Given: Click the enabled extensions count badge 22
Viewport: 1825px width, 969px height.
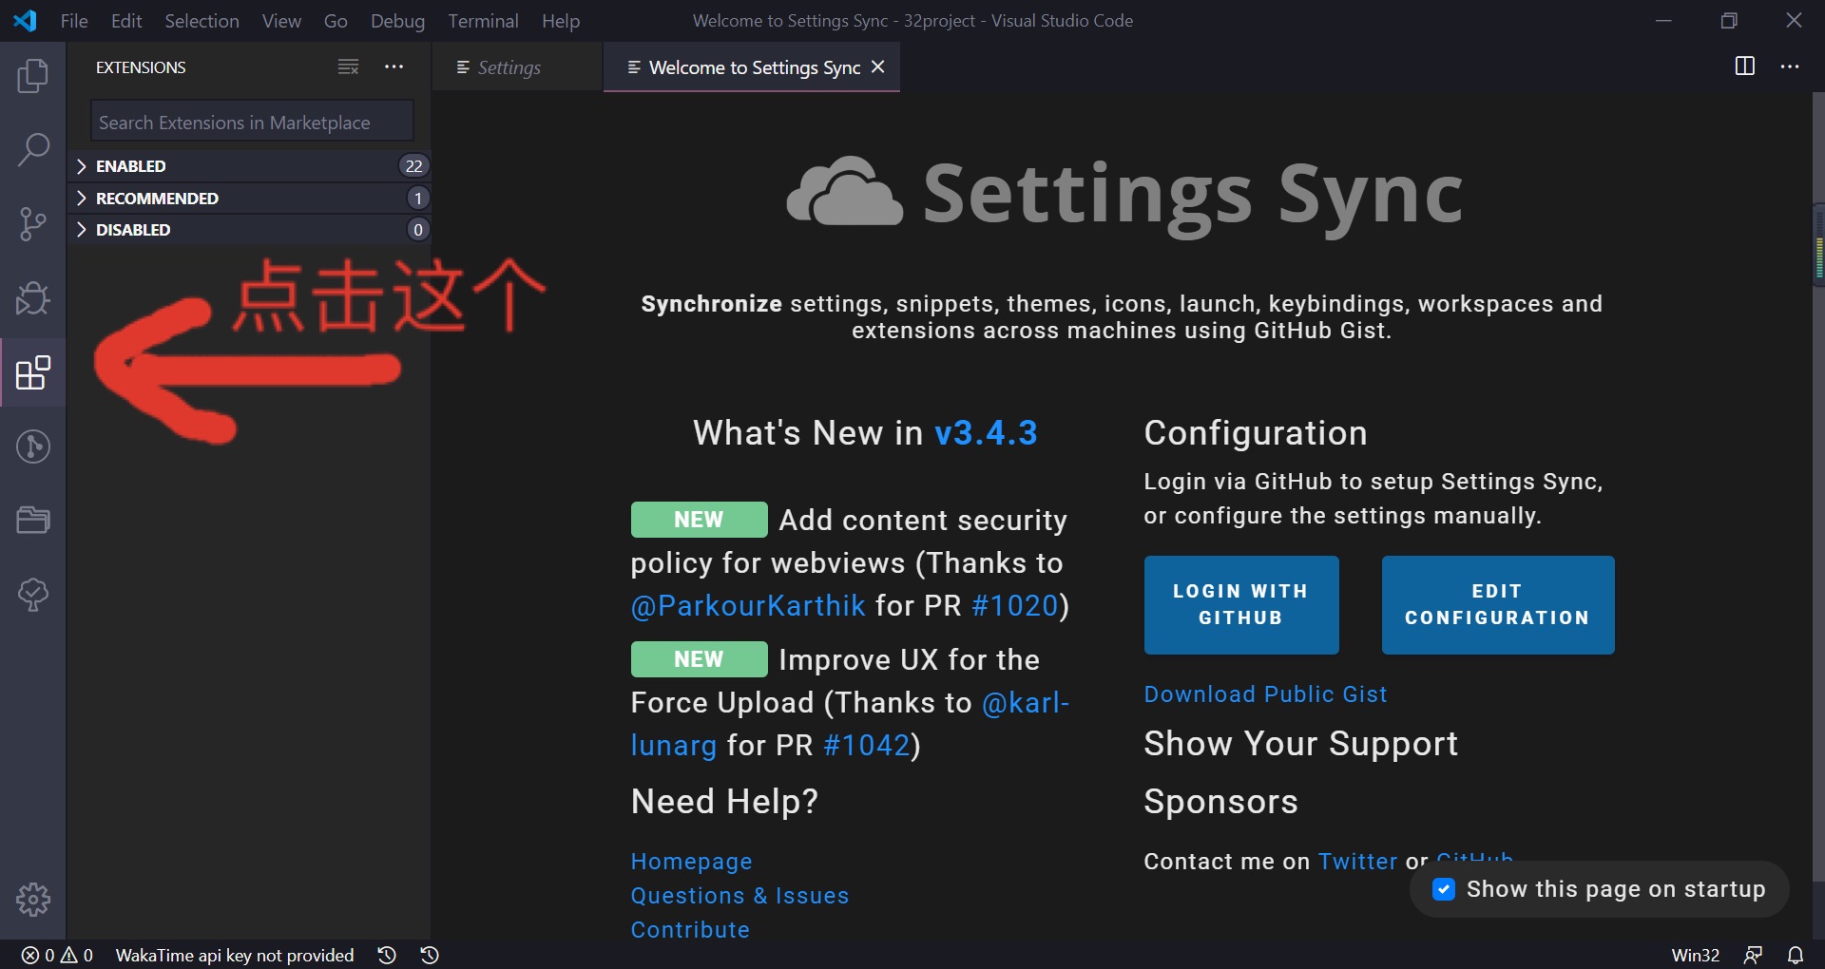Looking at the screenshot, I should point(413,166).
